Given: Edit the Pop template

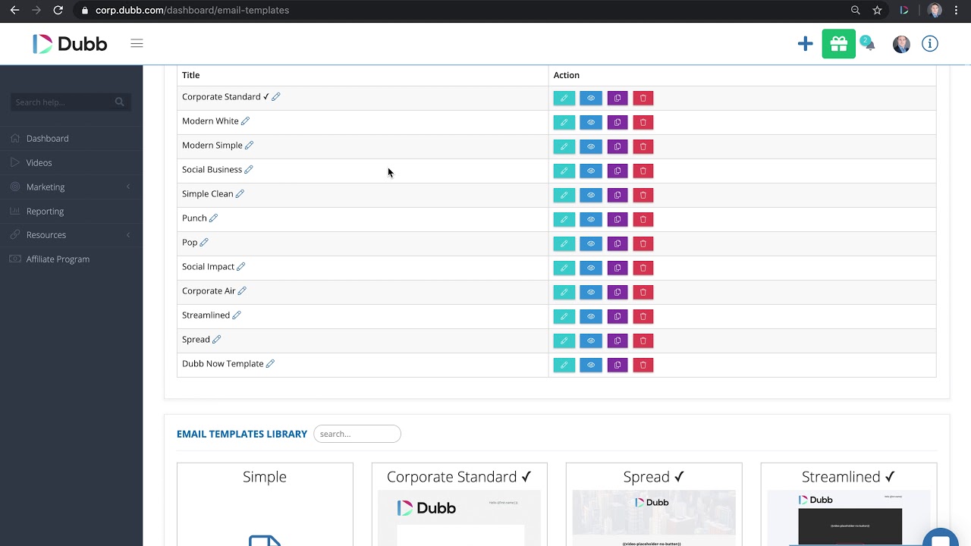Looking at the screenshot, I should click(564, 243).
